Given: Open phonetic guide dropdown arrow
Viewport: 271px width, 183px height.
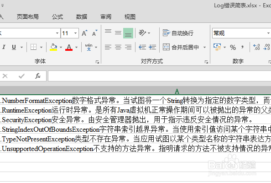Looking at the screenshot, I should click(96, 47).
